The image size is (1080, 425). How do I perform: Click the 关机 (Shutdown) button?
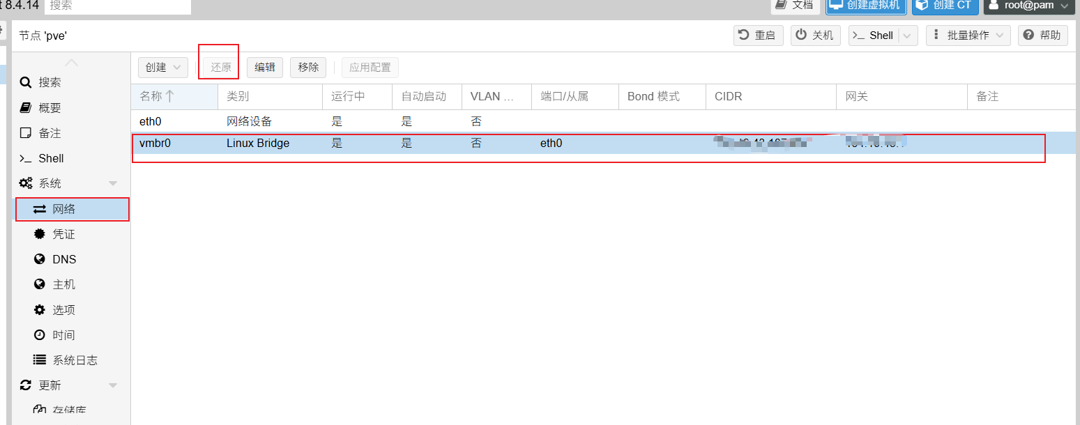pos(815,36)
